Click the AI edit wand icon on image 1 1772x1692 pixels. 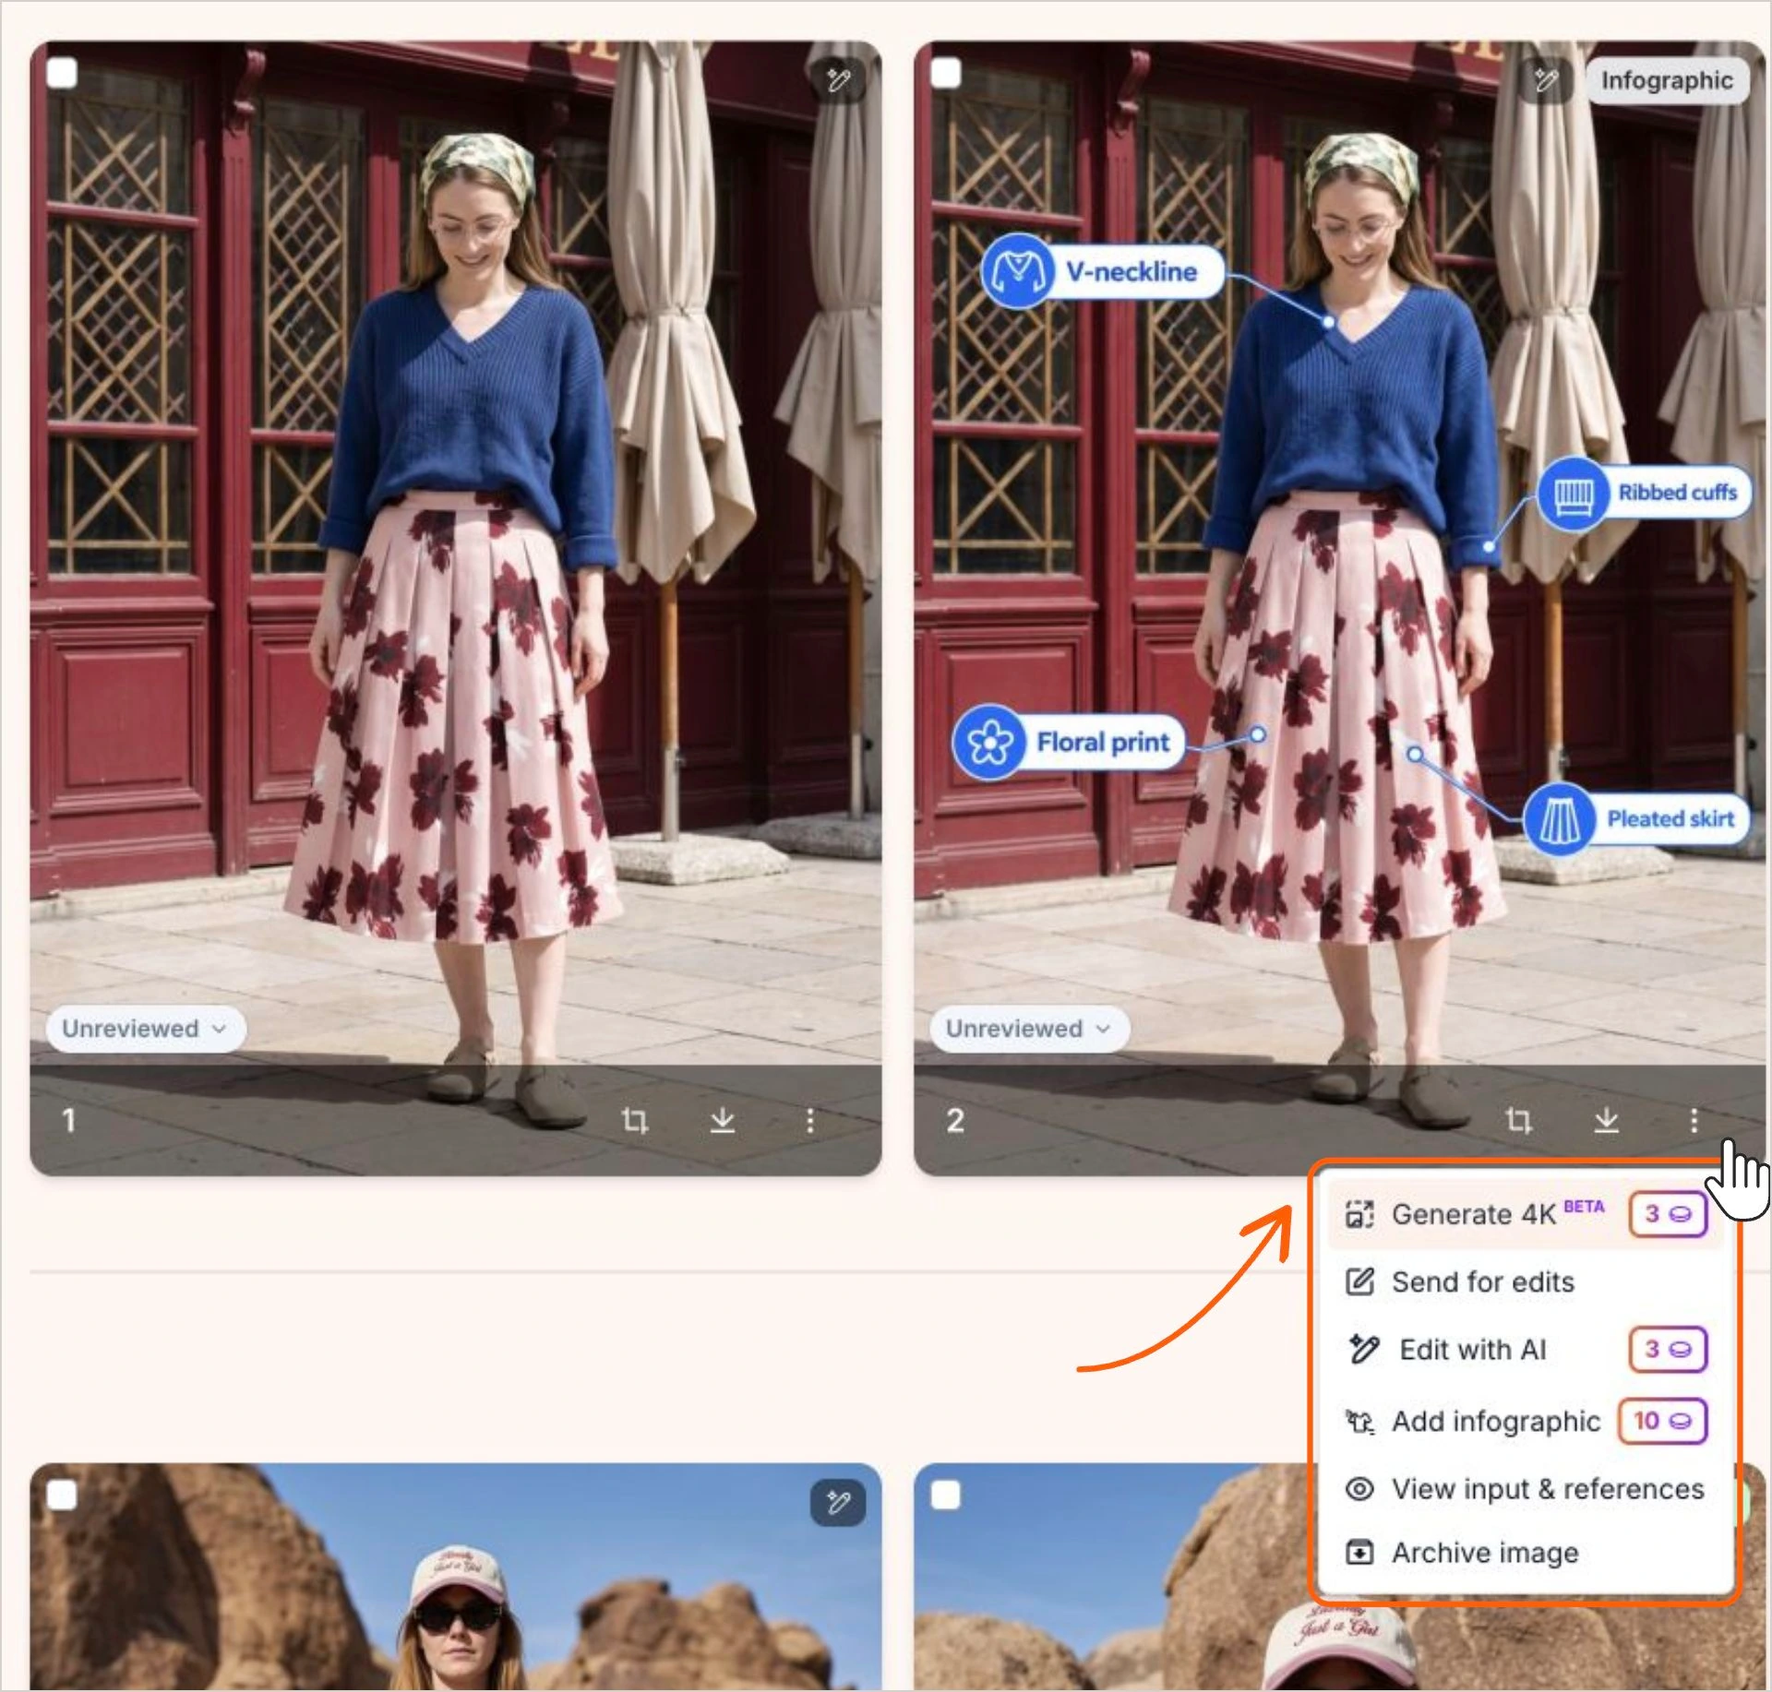838,80
